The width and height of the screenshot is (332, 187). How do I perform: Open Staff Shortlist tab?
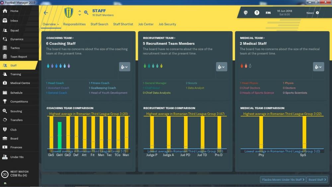click(x=123, y=24)
